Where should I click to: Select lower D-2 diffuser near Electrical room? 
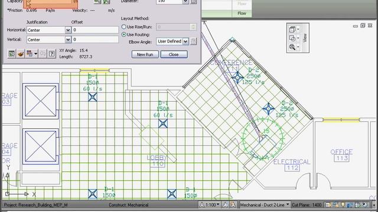268,109
